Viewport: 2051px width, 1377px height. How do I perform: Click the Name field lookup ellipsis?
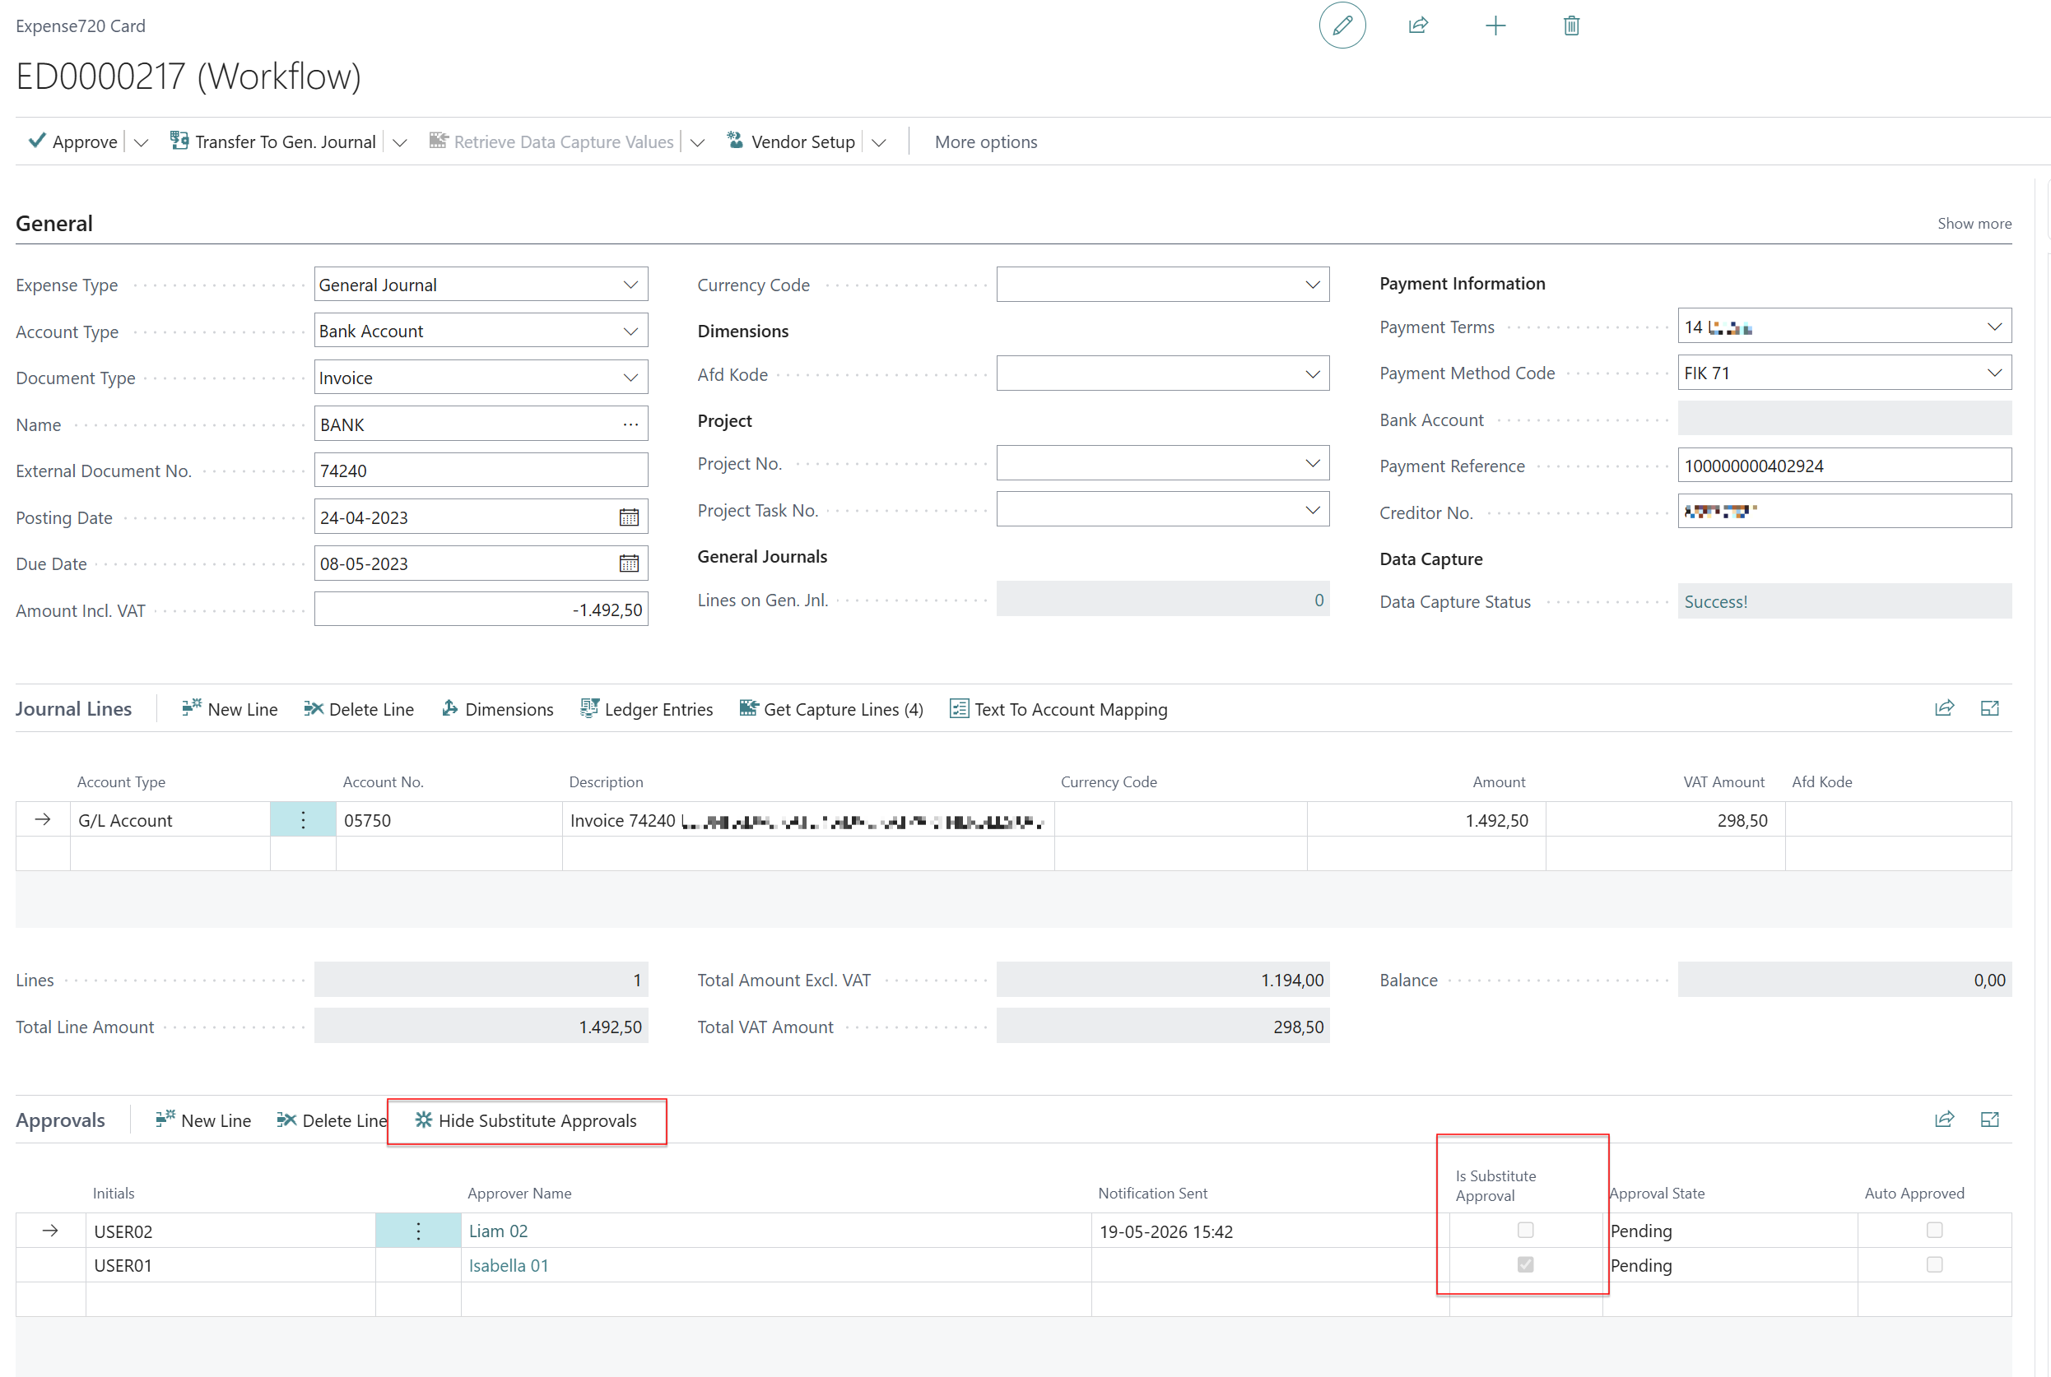click(x=630, y=424)
